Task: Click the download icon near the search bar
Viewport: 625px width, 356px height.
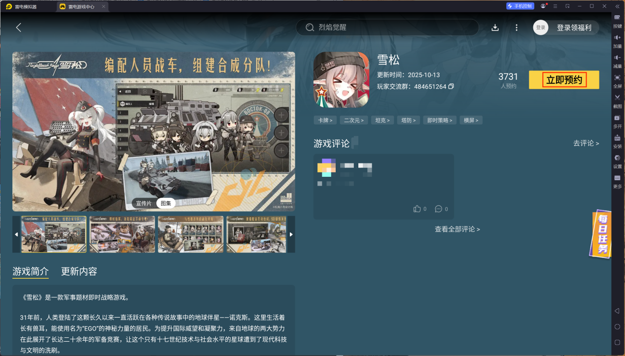Action: click(495, 27)
